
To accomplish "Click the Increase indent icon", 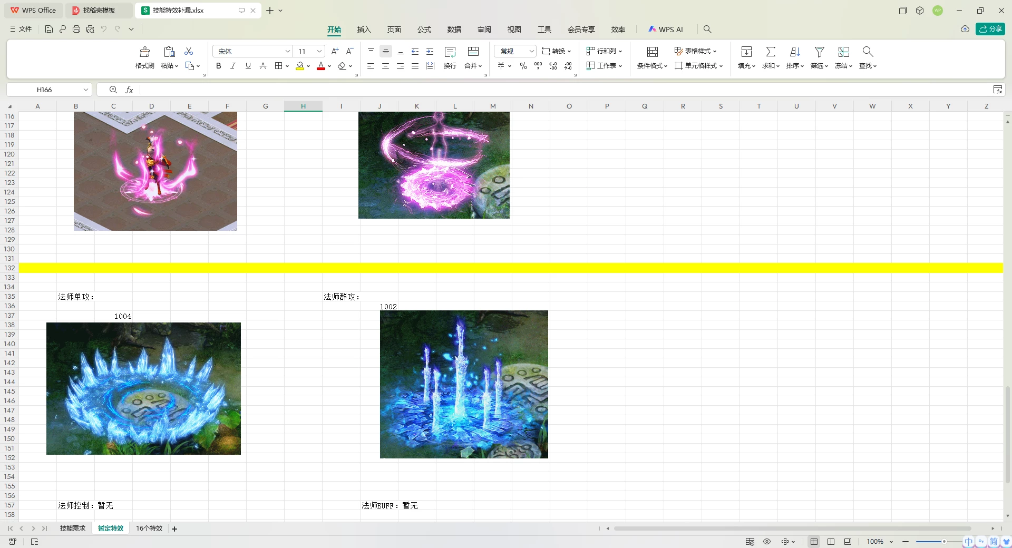I will pyautogui.click(x=430, y=51).
